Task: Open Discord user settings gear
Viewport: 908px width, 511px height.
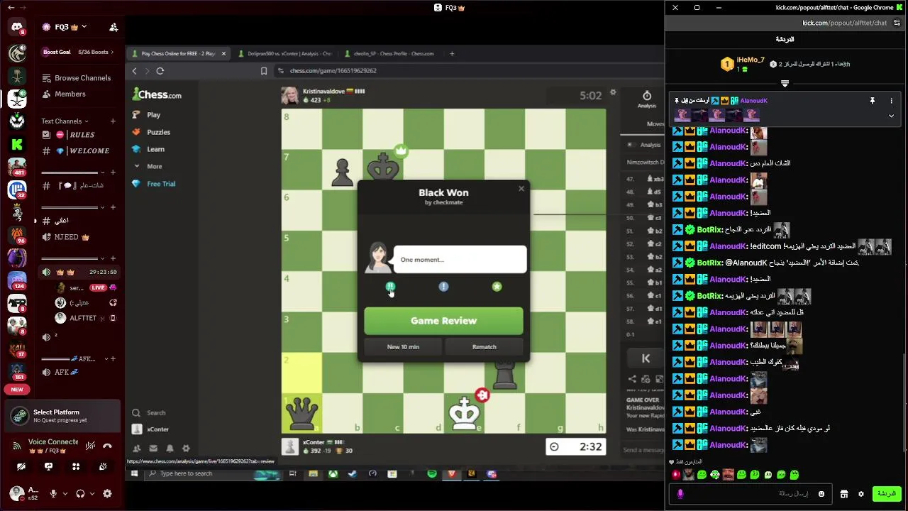Action: click(107, 493)
